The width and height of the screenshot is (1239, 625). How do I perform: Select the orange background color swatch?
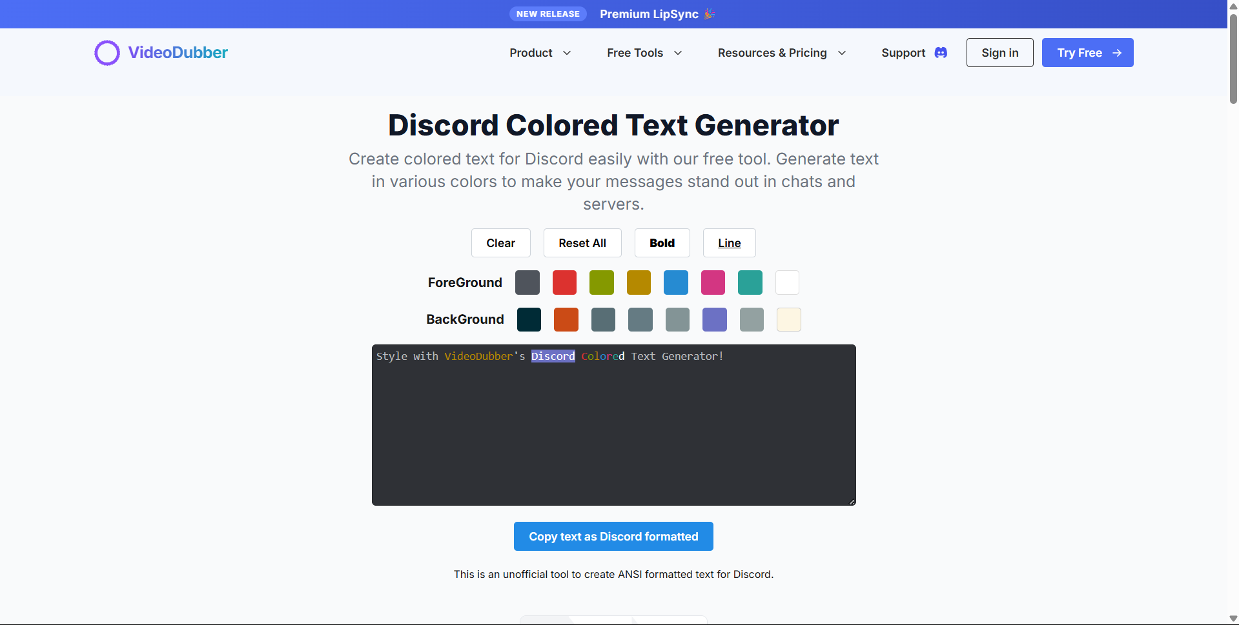tap(566, 319)
